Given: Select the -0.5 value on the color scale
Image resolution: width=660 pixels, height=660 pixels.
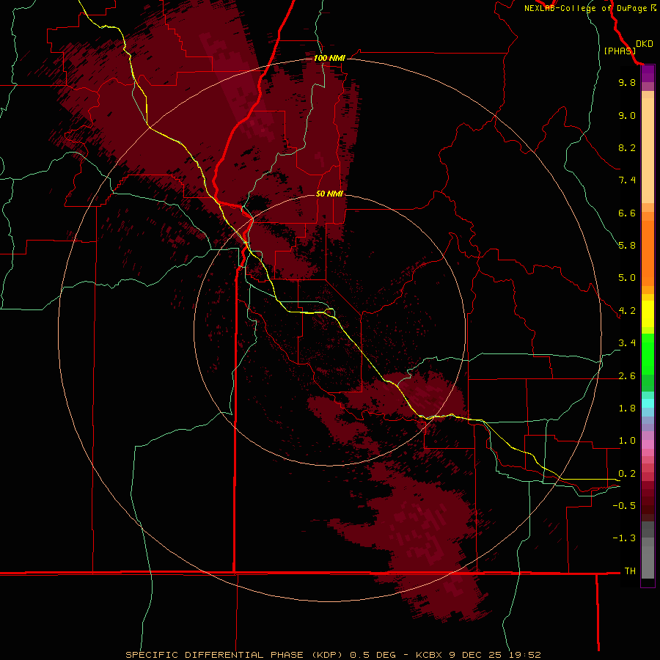Looking at the screenshot, I should [624, 506].
